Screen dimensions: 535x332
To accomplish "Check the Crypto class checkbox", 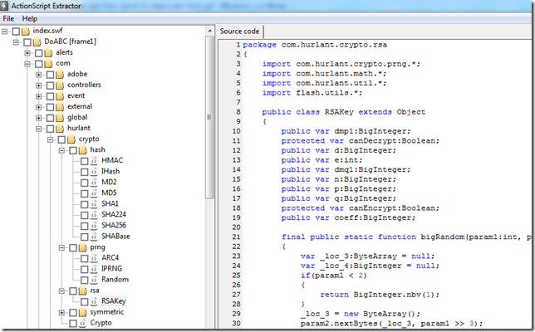I will (72, 323).
